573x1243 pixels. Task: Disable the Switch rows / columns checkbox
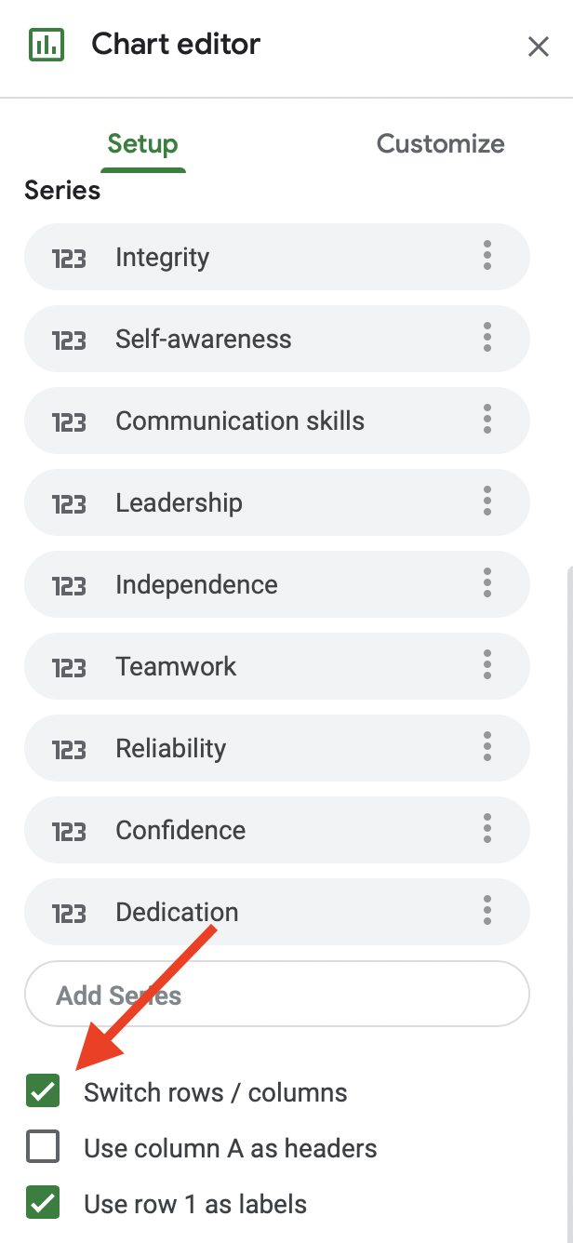pos(43,1091)
